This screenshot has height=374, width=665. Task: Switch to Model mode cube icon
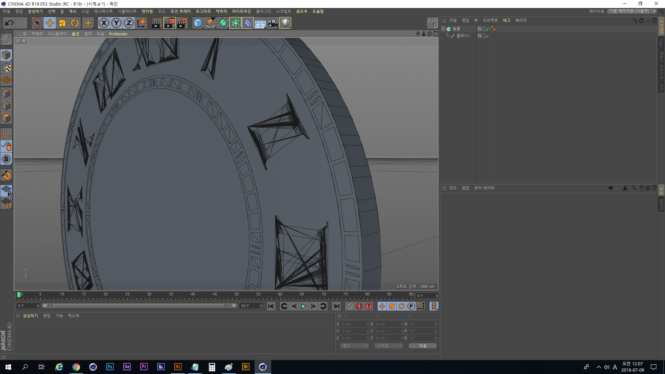6,55
